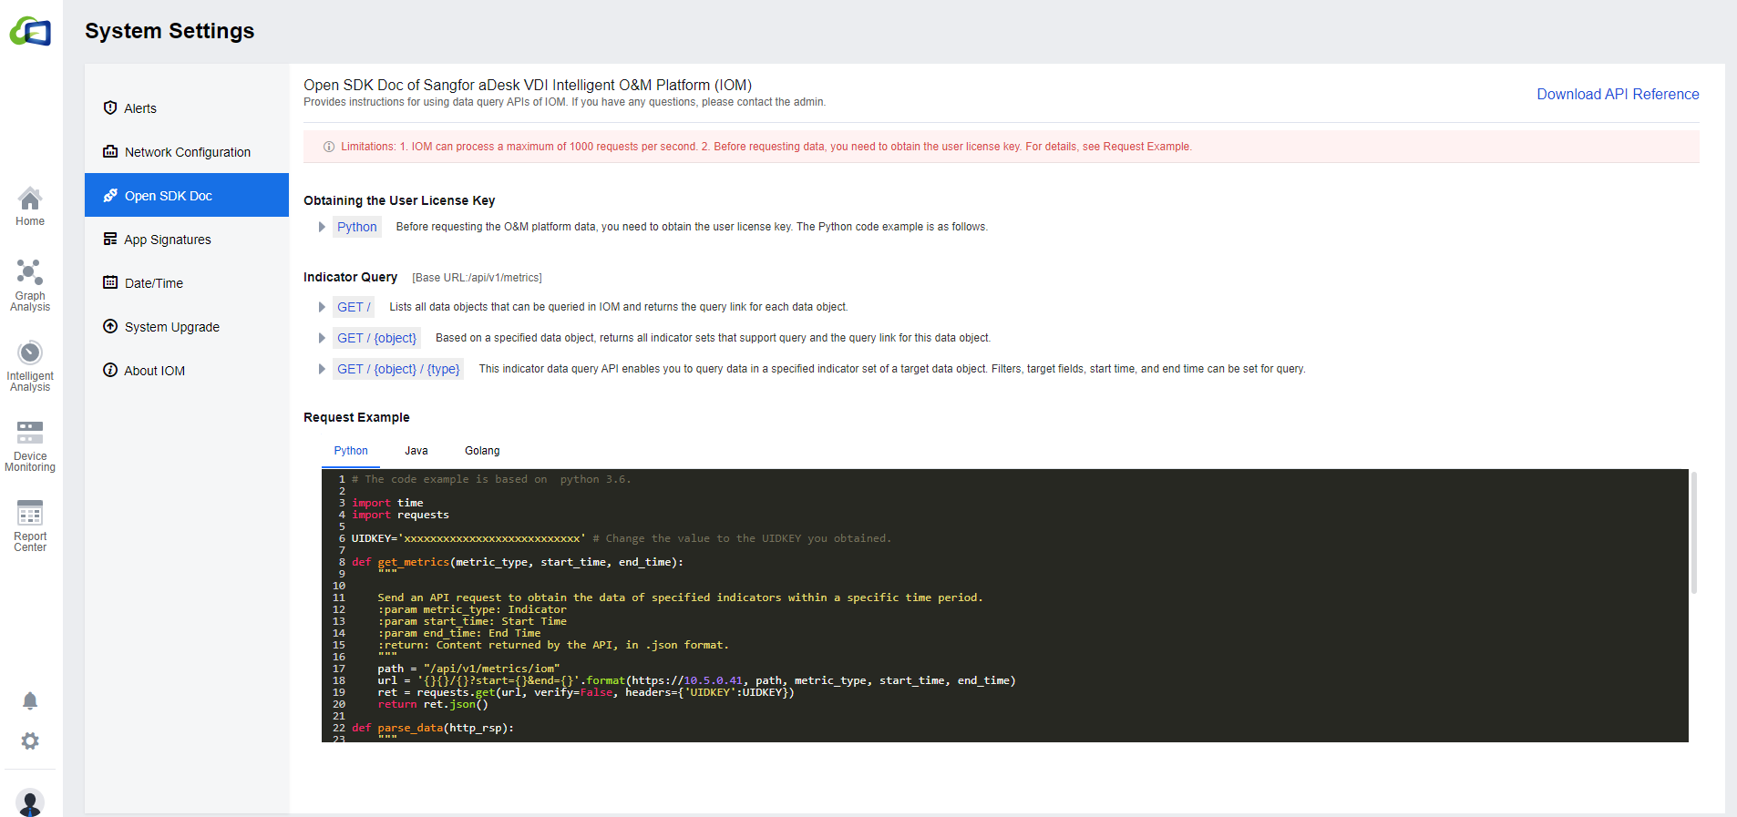Open Network Configuration settings
This screenshot has height=817, width=1737.
click(187, 152)
